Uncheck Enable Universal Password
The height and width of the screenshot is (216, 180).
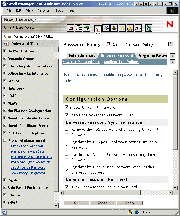point(67,107)
